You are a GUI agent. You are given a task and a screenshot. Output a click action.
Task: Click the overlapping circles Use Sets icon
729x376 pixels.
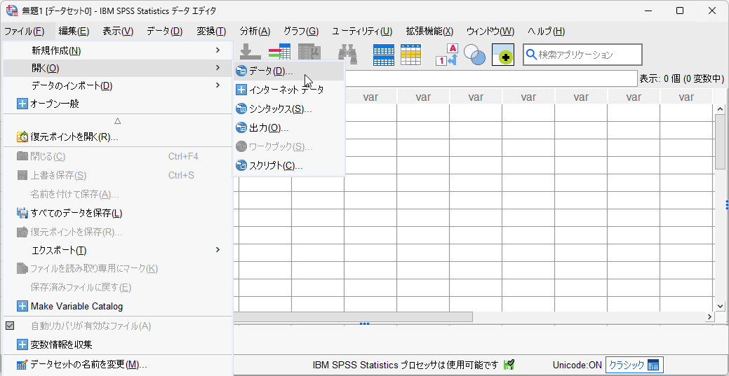[x=475, y=55]
